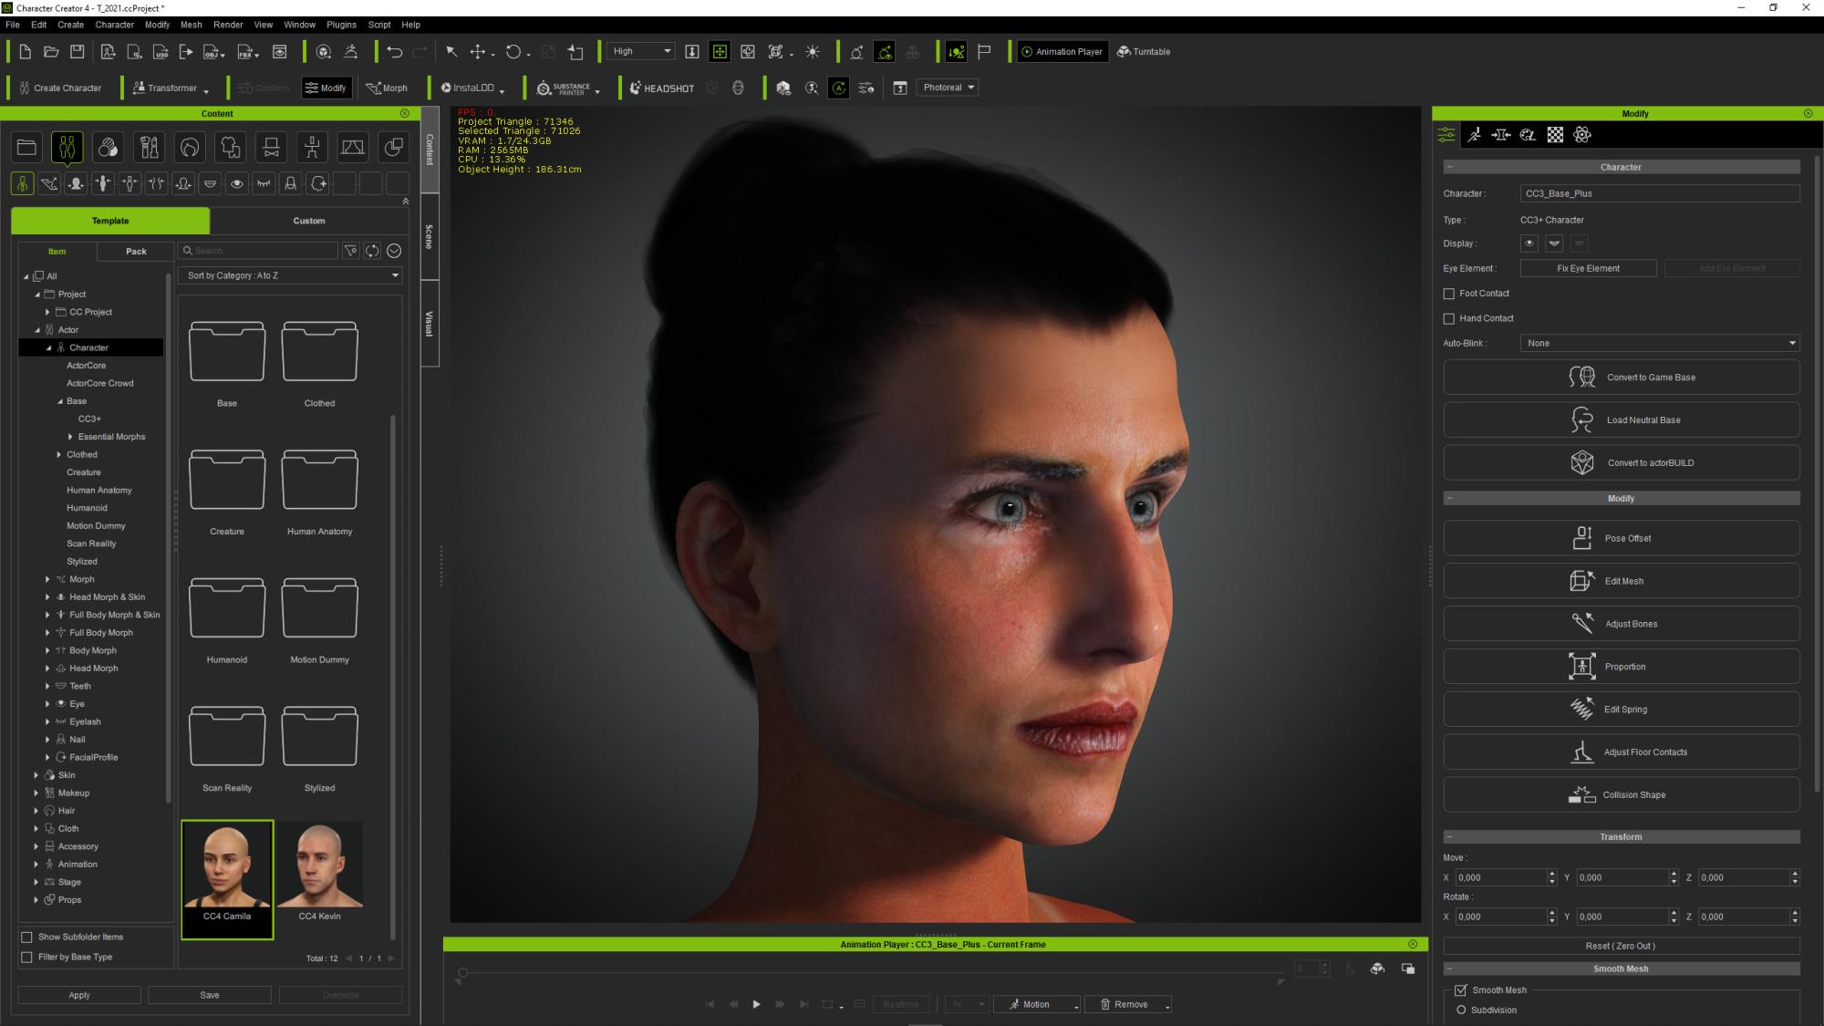Click Reset (Zero Out) button

click(1622, 947)
